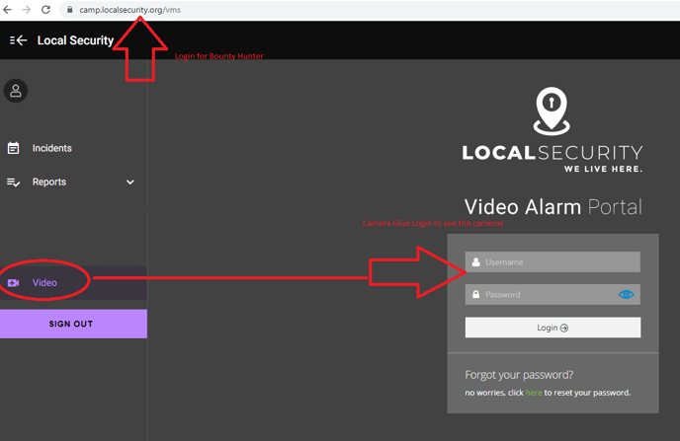680x441 pixels.
Task: Click the 'Video Alarm Portal' title
Action: coord(552,207)
